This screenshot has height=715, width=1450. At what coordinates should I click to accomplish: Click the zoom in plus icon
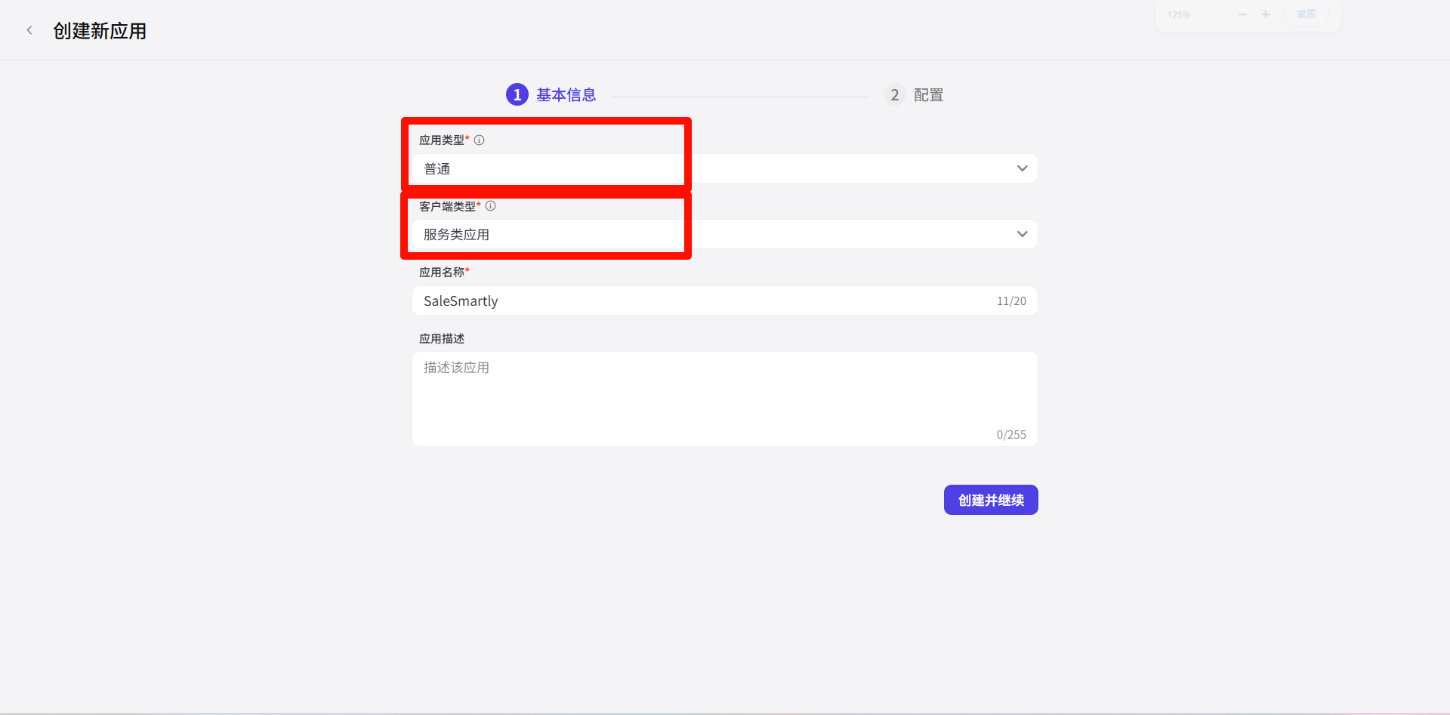pyautogui.click(x=1266, y=14)
